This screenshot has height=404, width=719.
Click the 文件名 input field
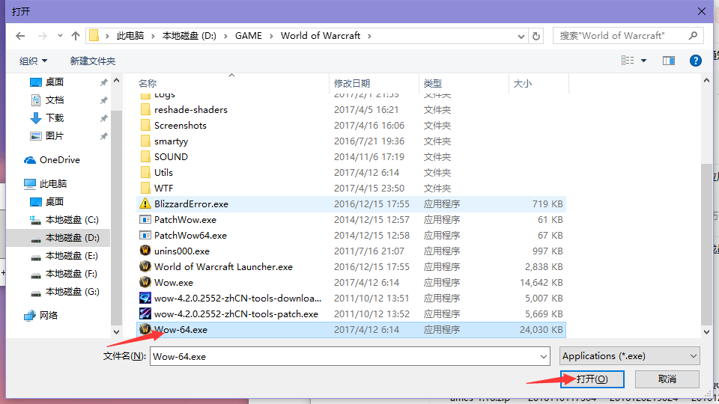click(350, 356)
